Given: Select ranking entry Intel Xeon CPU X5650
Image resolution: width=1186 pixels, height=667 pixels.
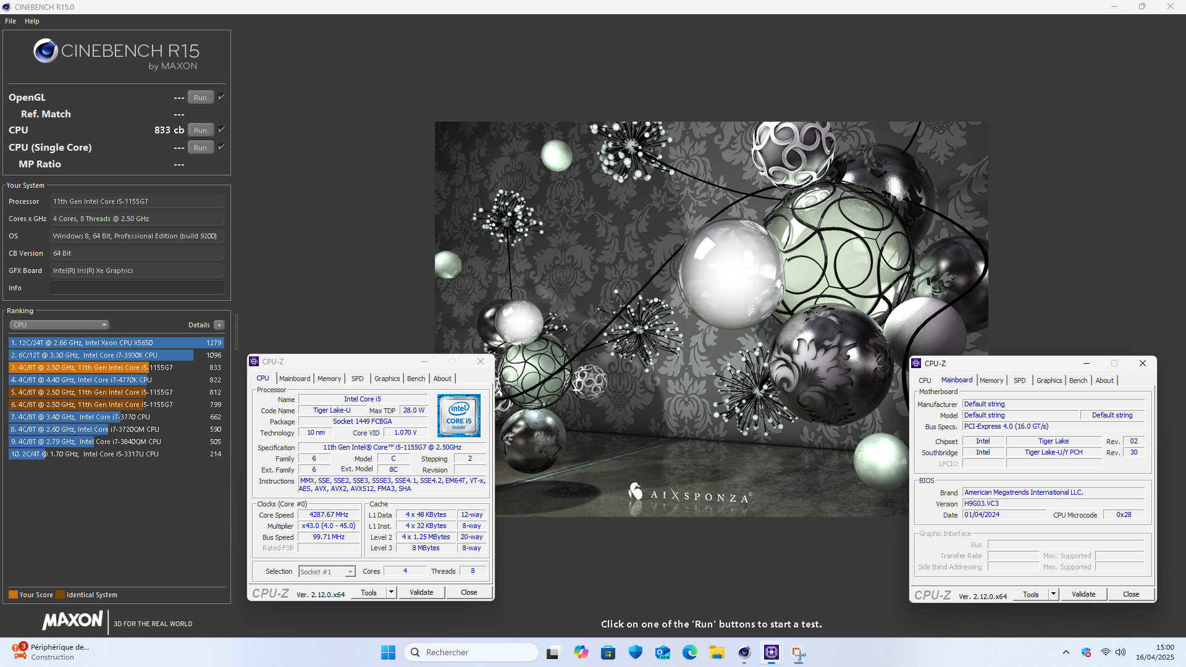Looking at the screenshot, I should pyautogui.click(x=116, y=343).
